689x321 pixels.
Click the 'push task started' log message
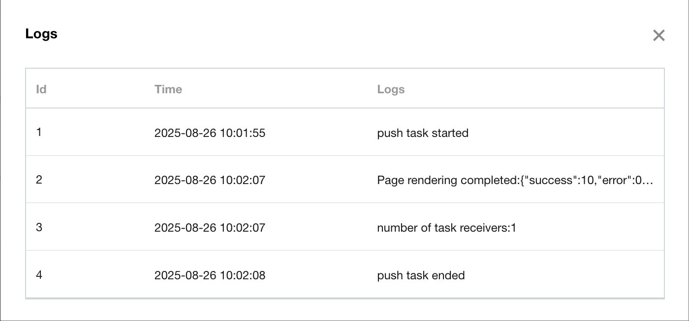(x=422, y=133)
